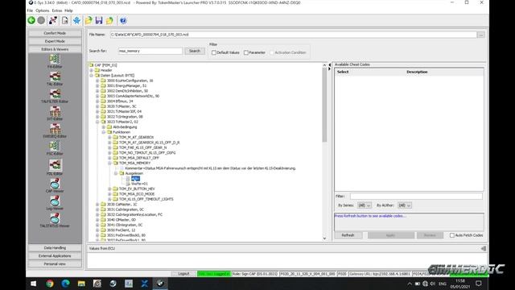Toggle the Auto Fetch Codes checkbox
The image size is (515, 290).
[452, 235]
